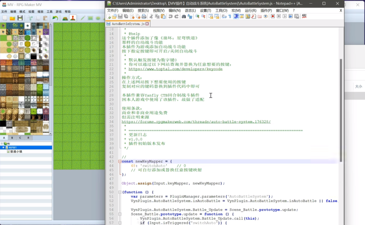Click Zoom In magnifier in Notepad++
The width and height of the screenshot is (365, 225).
pos(197,16)
